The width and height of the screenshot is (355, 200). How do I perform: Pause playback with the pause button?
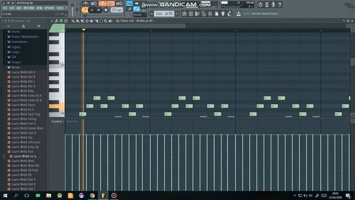pos(92,10)
